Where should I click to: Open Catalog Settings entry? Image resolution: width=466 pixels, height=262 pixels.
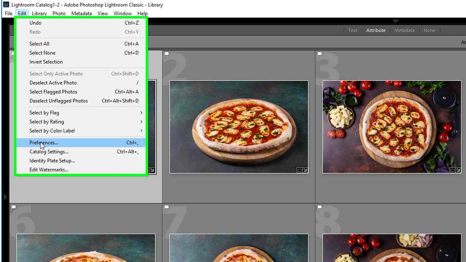[x=81, y=152]
